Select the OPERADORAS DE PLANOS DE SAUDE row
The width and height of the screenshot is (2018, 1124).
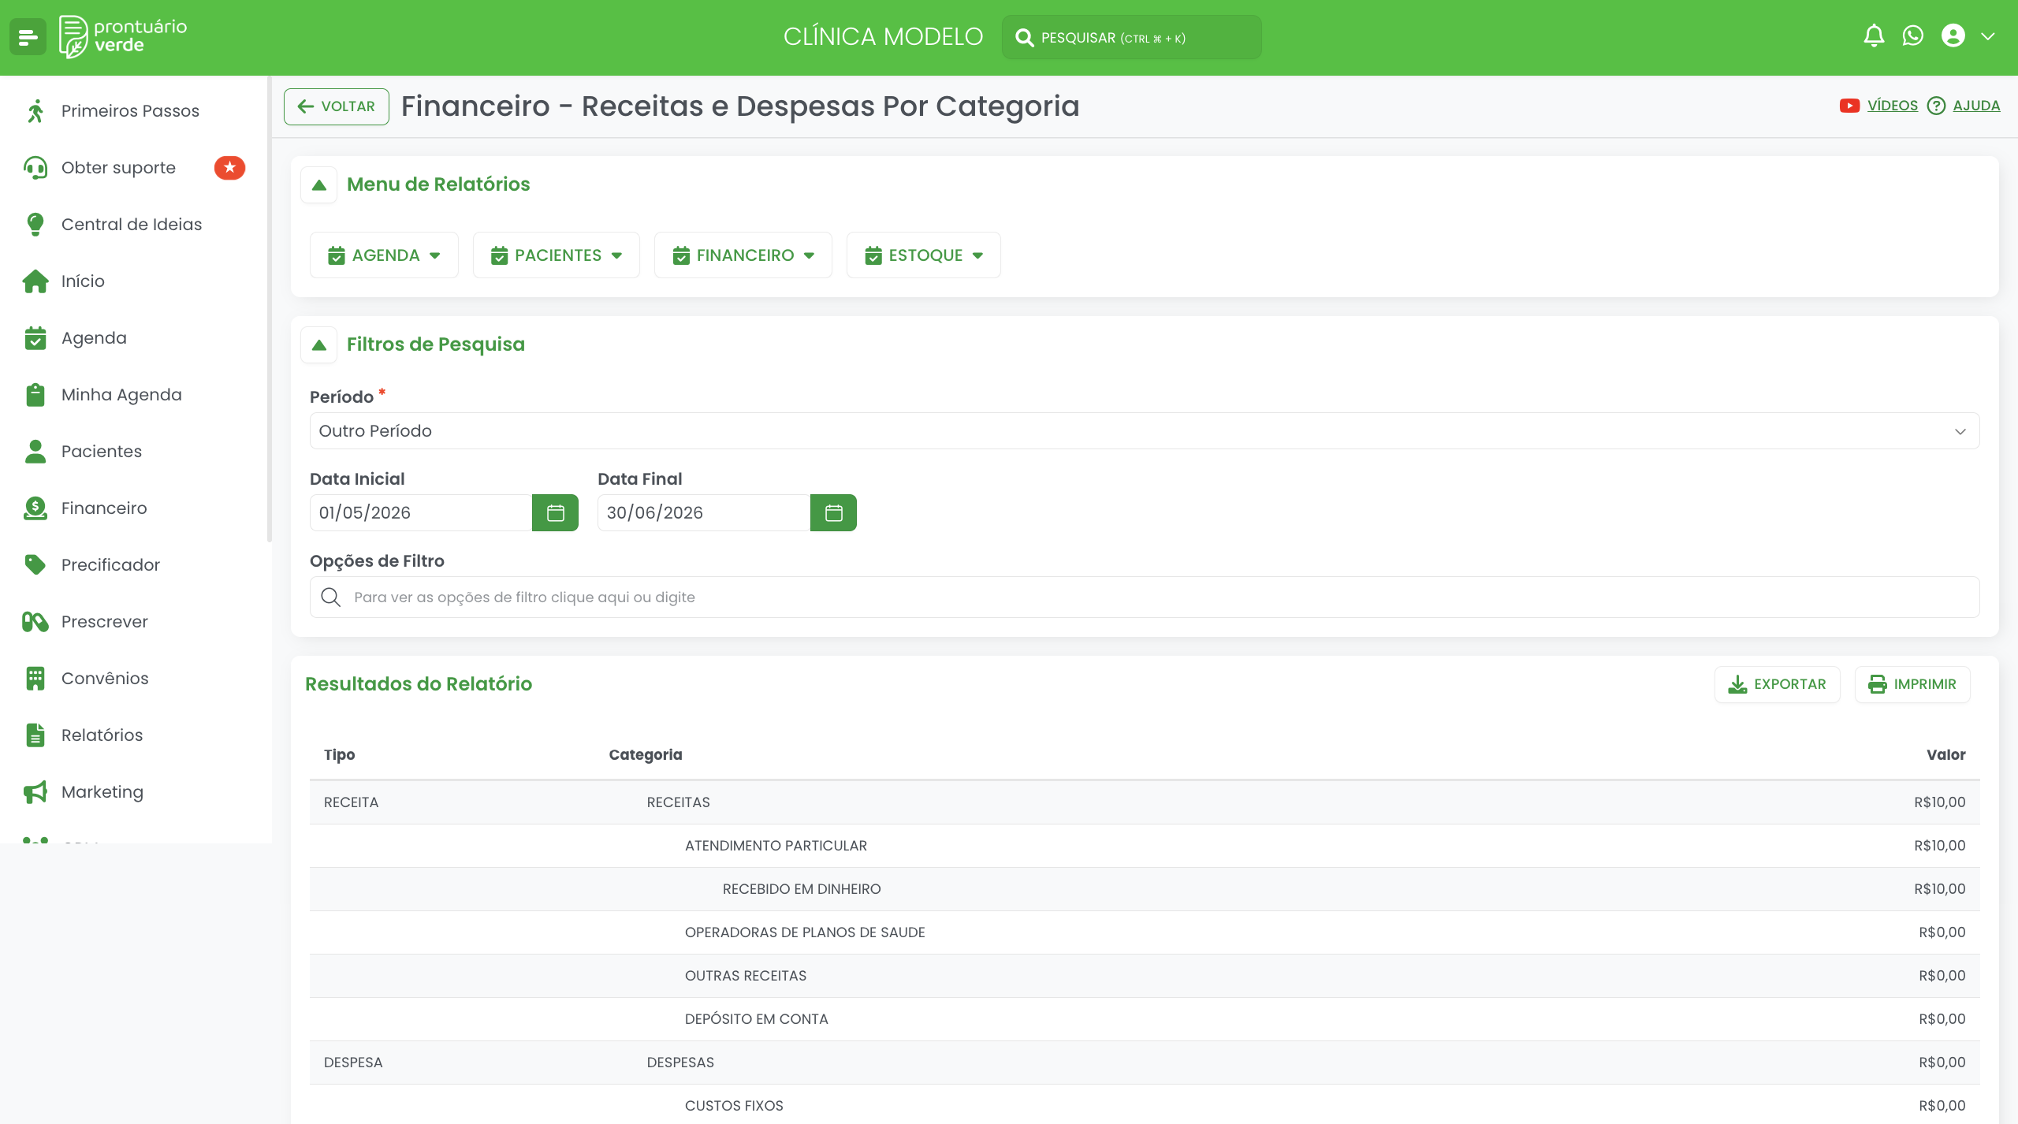pos(1144,932)
